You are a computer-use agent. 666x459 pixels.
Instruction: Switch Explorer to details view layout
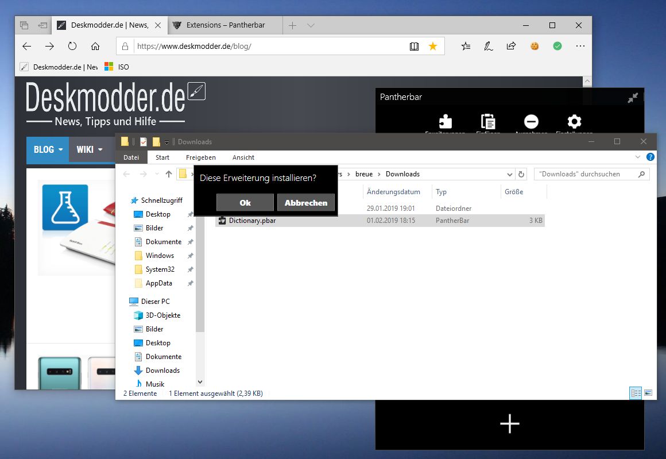click(636, 393)
